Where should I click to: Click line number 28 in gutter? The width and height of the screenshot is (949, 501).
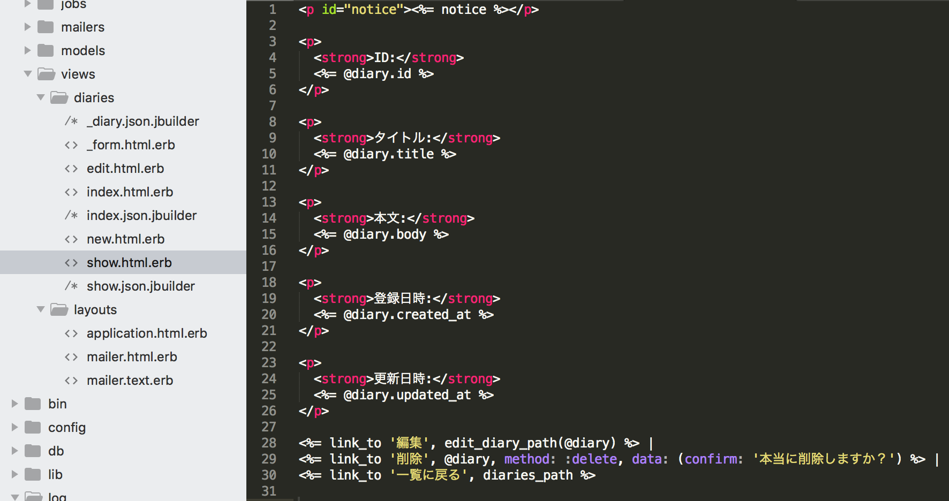pyautogui.click(x=269, y=443)
